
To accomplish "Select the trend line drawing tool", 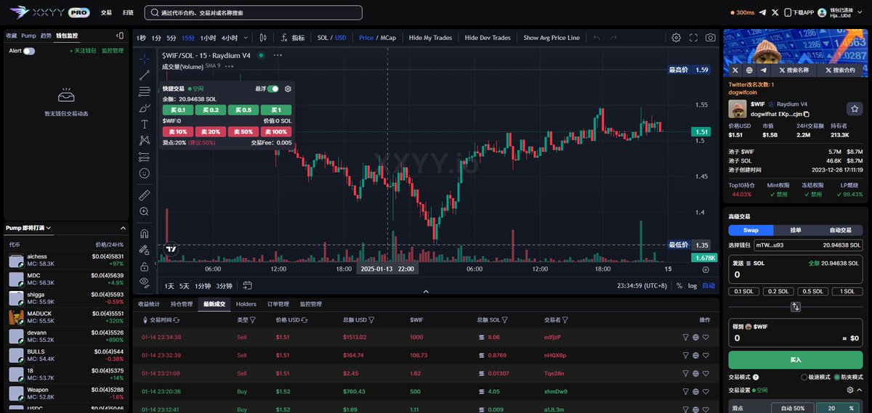I will (144, 75).
